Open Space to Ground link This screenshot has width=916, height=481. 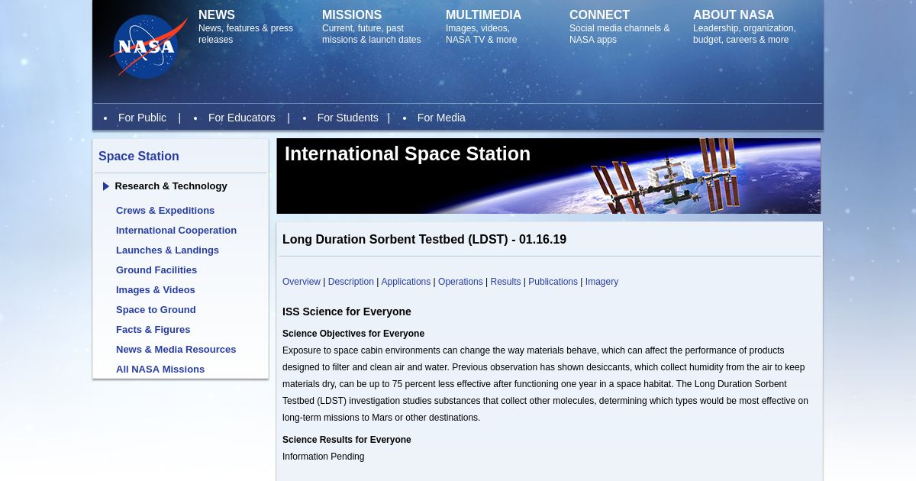point(156,310)
